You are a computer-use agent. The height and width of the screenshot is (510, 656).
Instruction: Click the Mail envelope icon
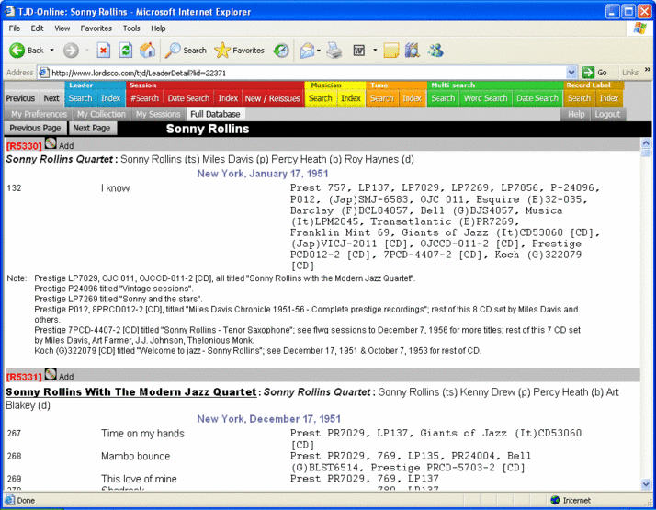click(x=307, y=51)
